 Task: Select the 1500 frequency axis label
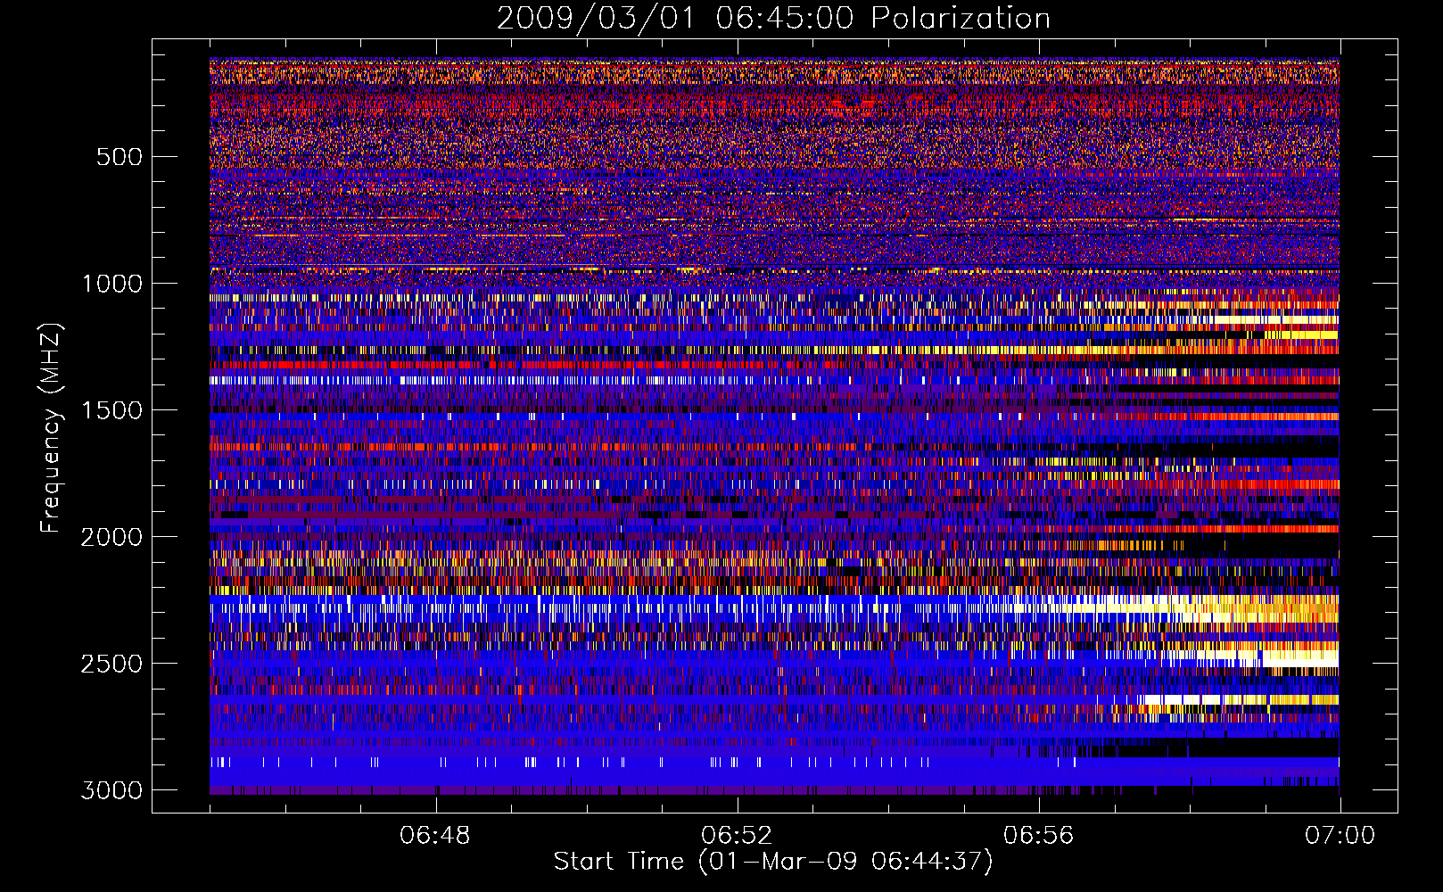tap(111, 410)
